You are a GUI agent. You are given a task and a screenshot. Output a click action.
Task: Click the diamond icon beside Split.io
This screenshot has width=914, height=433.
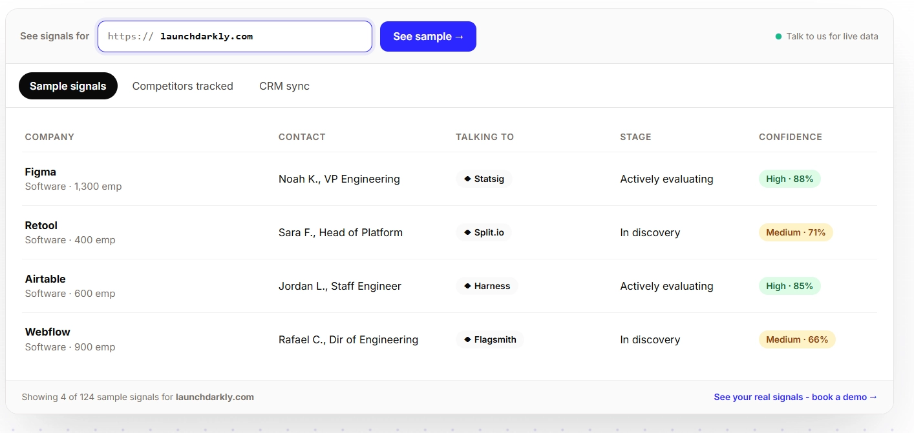pos(467,232)
